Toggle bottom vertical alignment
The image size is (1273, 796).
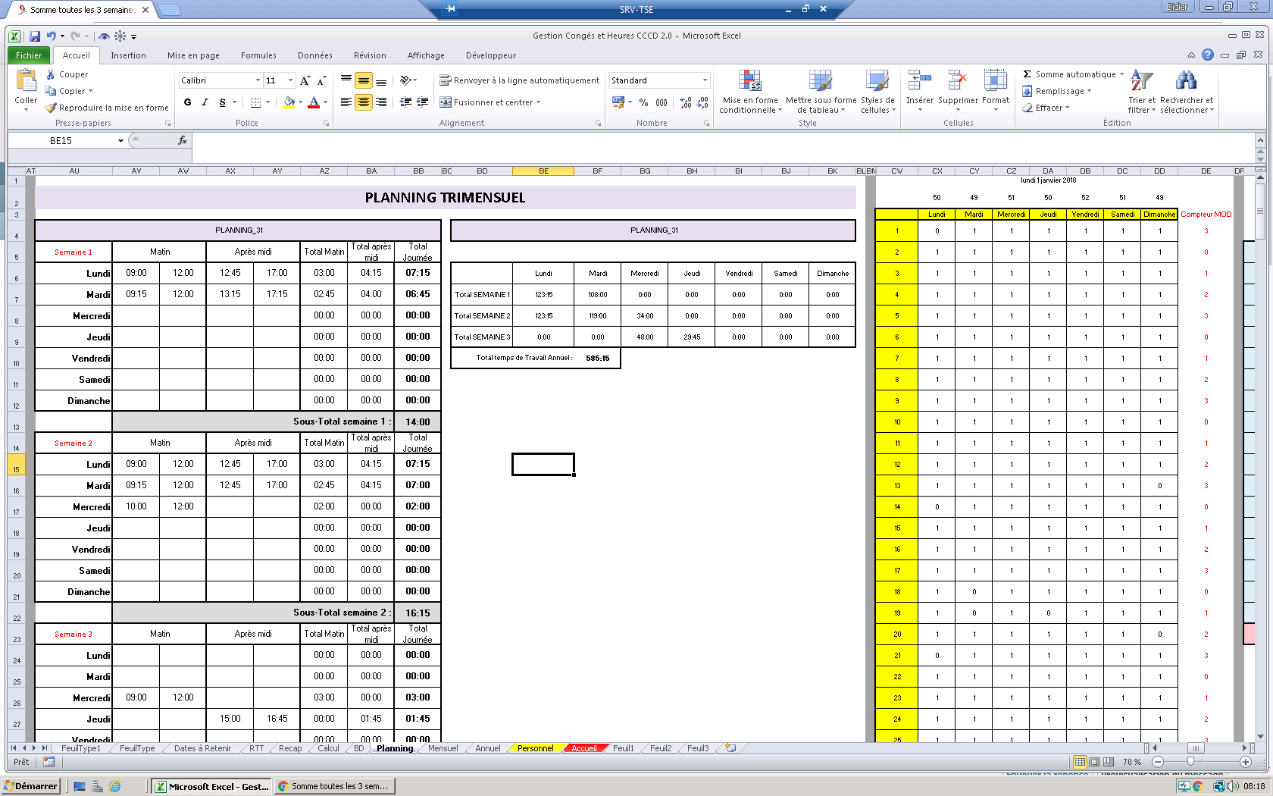click(381, 80)
